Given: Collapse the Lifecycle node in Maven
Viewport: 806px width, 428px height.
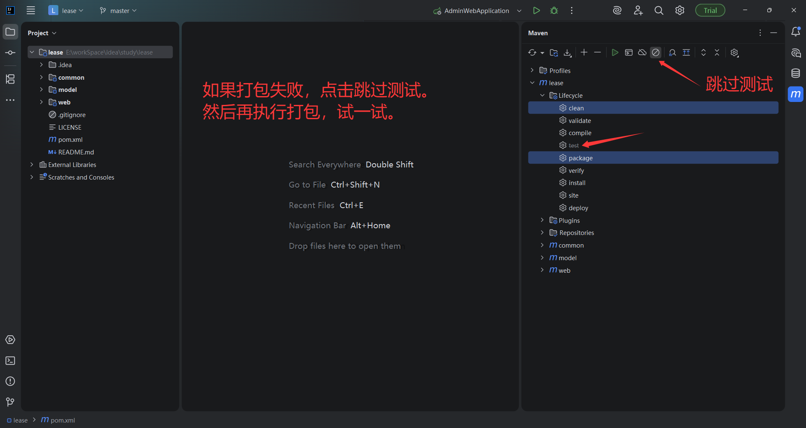Looking at the screenshot, I should [542, 96].
